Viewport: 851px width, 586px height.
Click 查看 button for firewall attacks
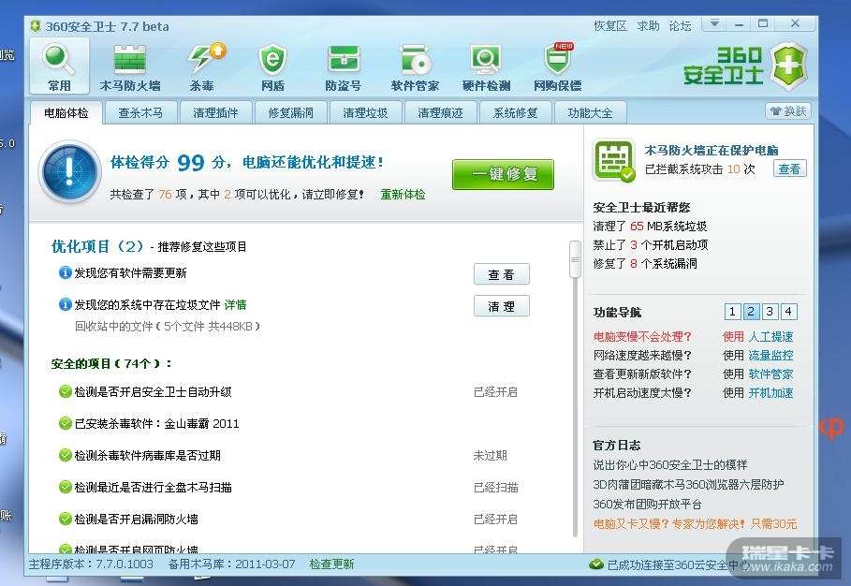(x=789, y=168)
